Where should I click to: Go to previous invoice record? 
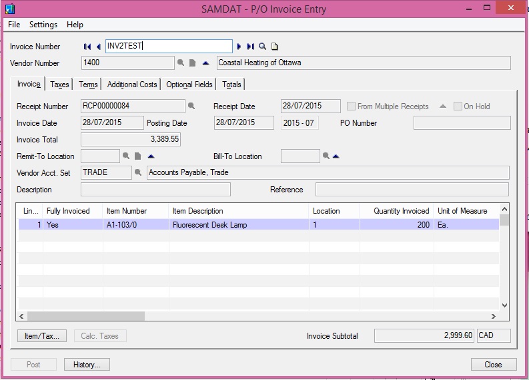(x=99, y=47)
